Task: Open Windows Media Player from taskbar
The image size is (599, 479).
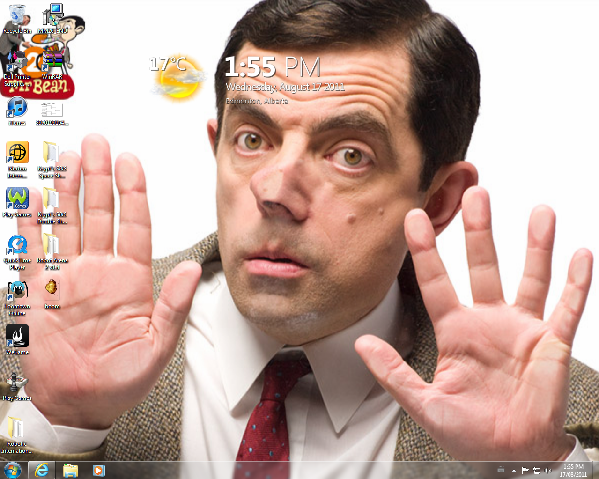Action: [x=99, y=470]
